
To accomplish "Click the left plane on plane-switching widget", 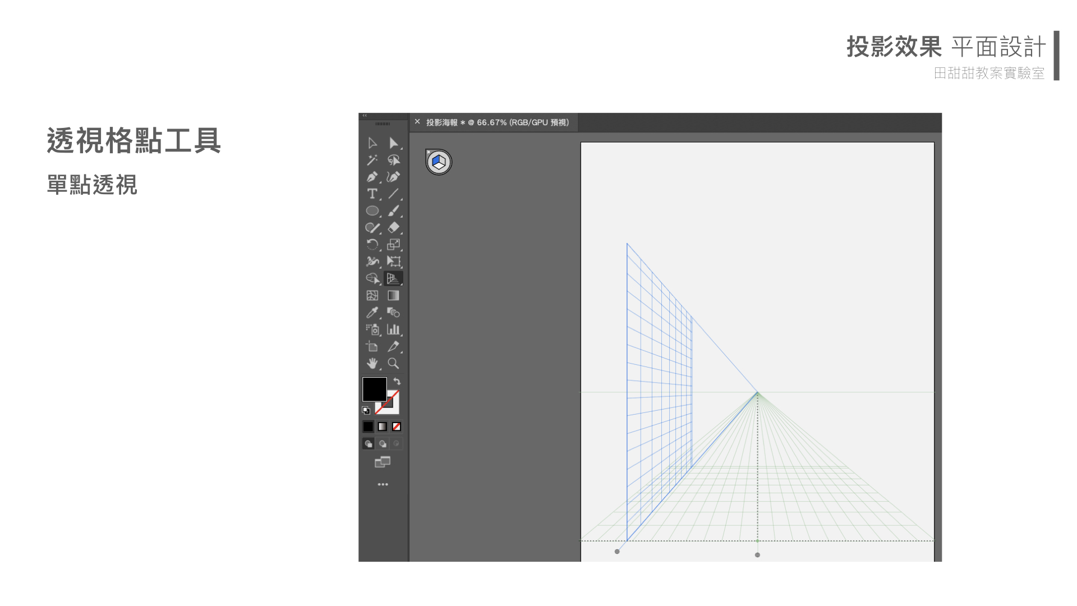I will click(x=435, y=160).
